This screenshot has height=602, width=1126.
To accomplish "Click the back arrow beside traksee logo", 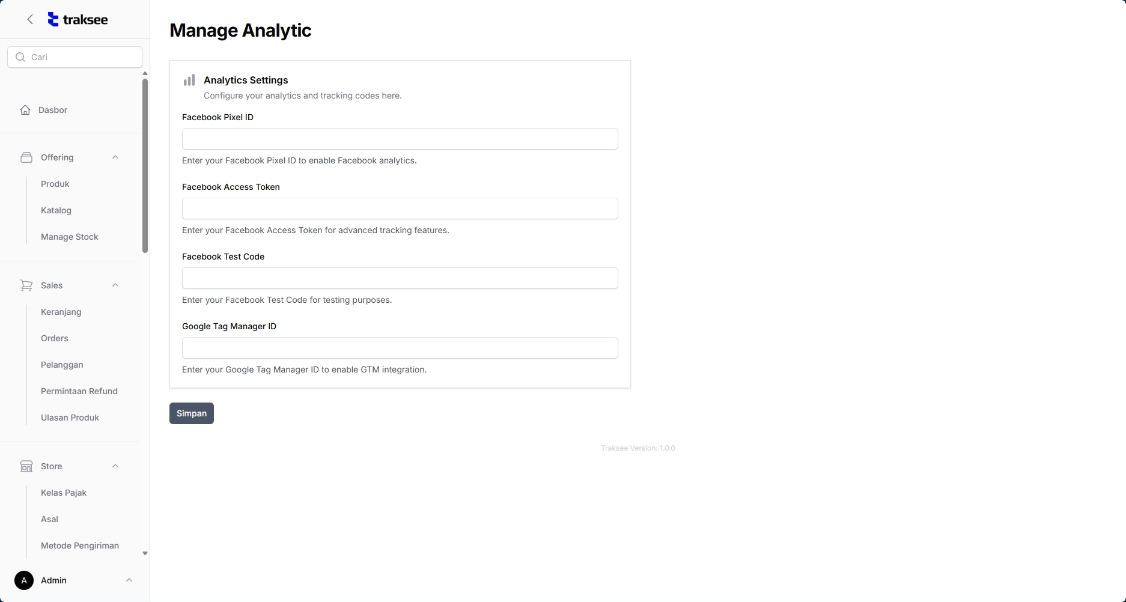I will tap(30, 19).
